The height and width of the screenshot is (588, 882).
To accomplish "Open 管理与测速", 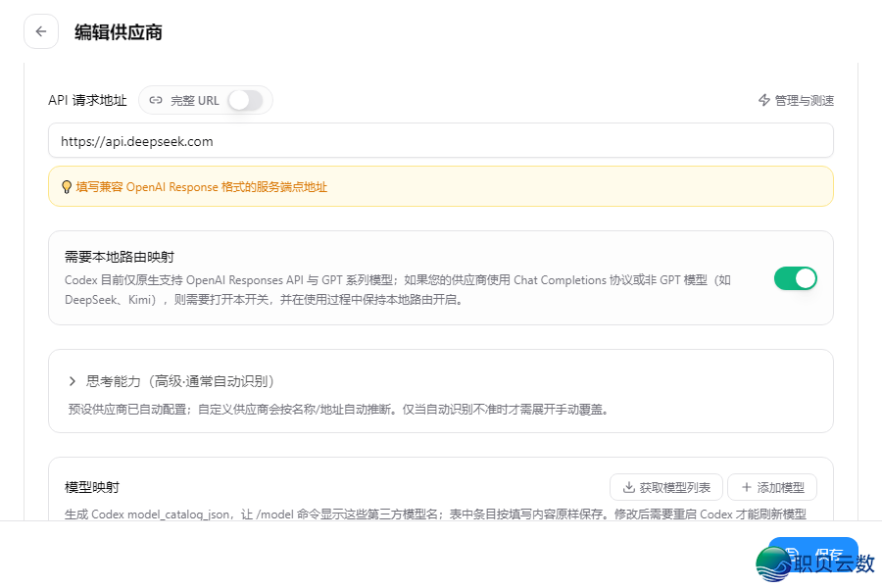I will coord(796,100).
